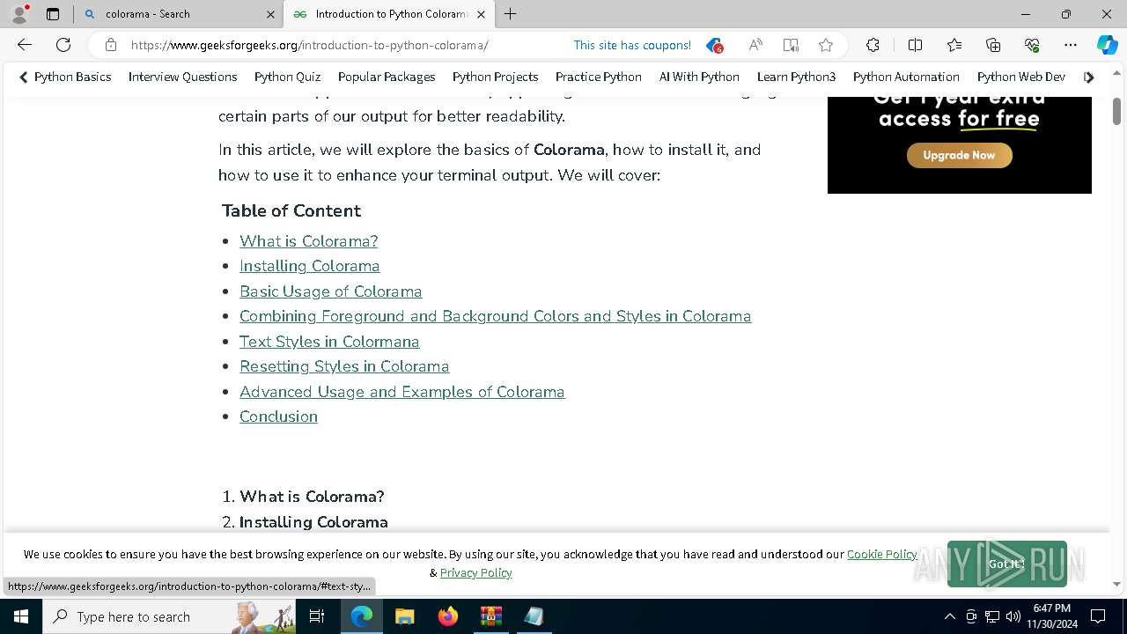This screenshot has width=1127, height=634.
Task: Click the page vertical scrollbar thumb
Action: (x=1116, y=112)
